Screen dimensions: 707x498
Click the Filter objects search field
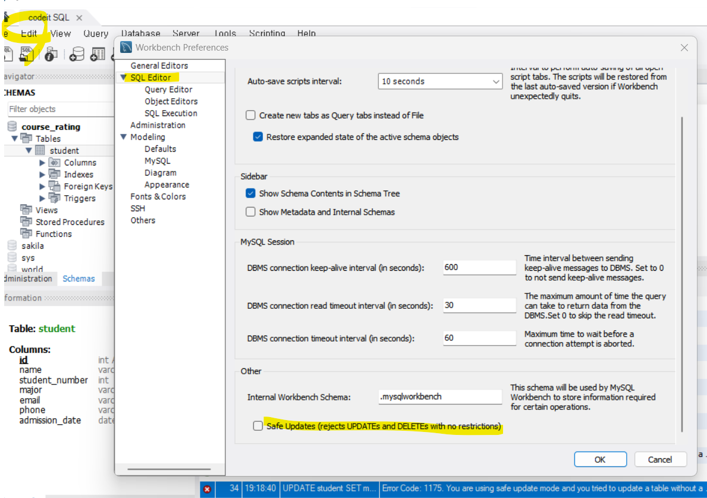click(x=59, y=109)
